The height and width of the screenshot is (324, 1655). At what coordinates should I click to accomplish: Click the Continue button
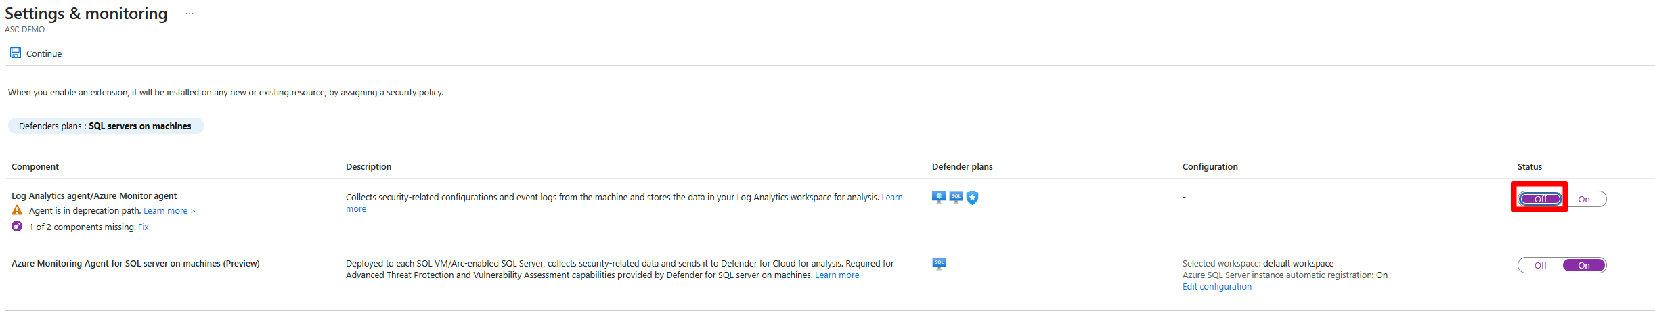point(36,53)
